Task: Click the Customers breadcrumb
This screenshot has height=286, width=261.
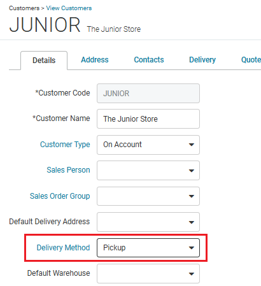Action: 24,8
